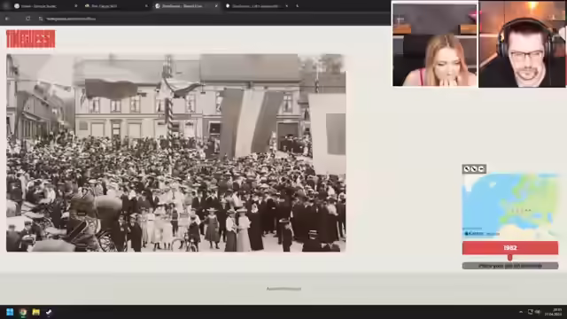This screenshot has width=567, height=319.
Task: Click the site info icon in address bar
Action: [41, 19]
